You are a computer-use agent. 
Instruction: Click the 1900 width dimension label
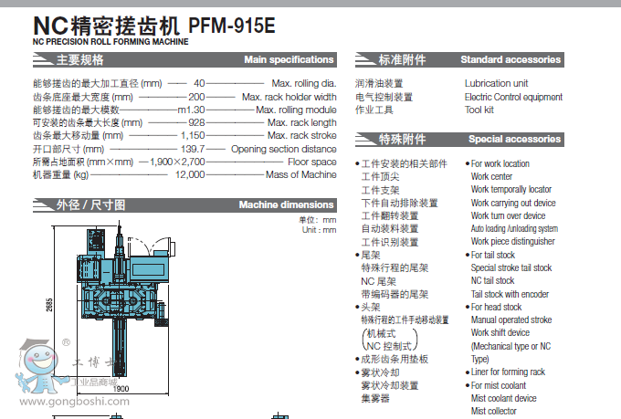tap(121, 389)
